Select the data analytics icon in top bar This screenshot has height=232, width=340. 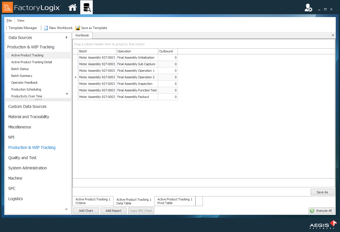coord(86,7)
